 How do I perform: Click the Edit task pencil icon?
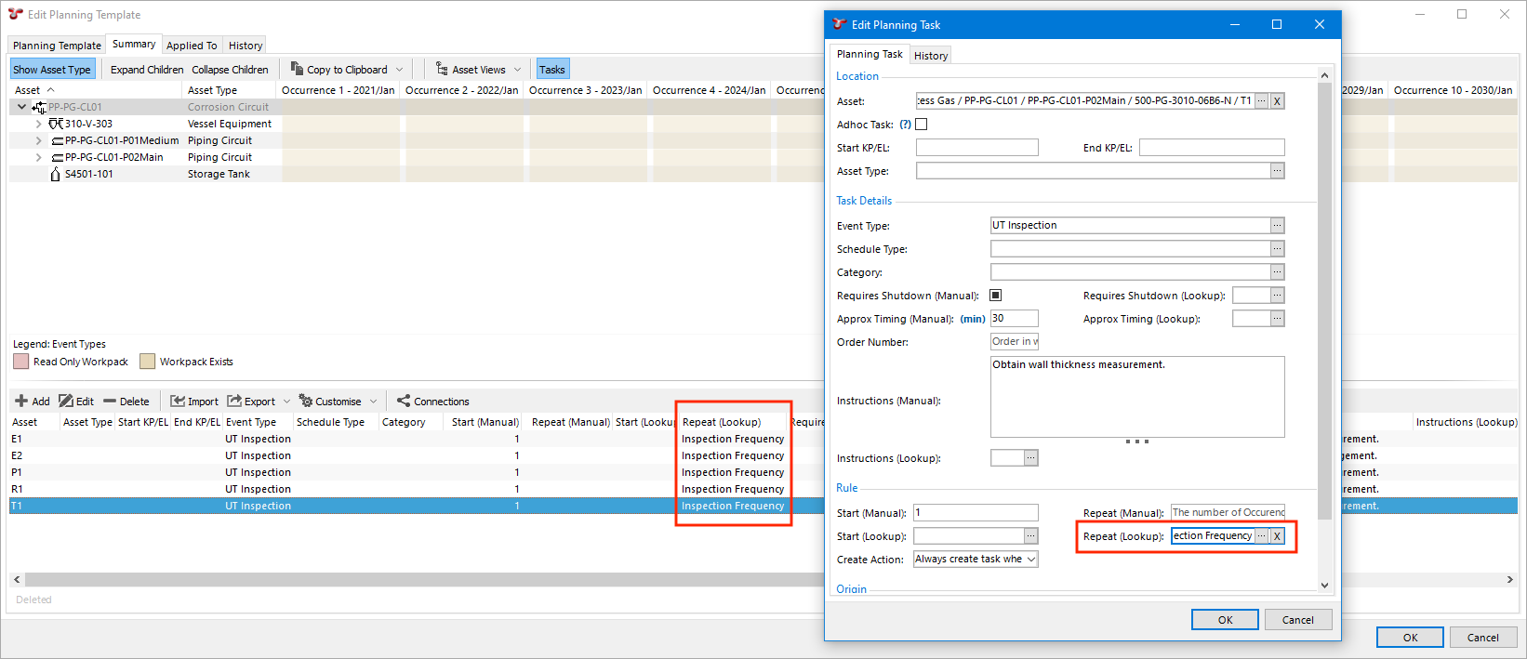pyautogui.click(x=66, y=402)
